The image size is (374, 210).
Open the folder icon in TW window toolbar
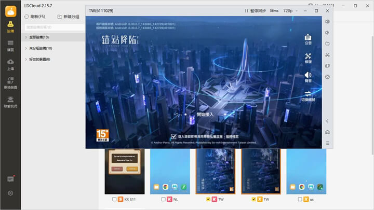coord(327,44)
